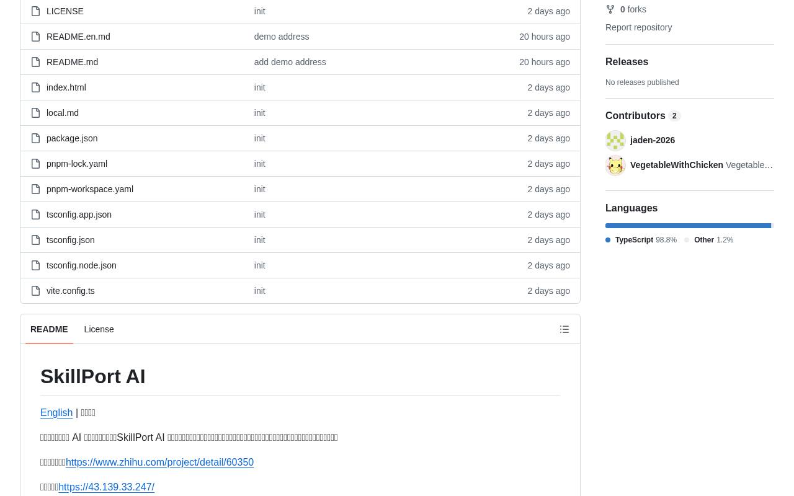View the init commit for LICENSE
This screenshot has width=794, height=496.
click(x=259, y=11)
